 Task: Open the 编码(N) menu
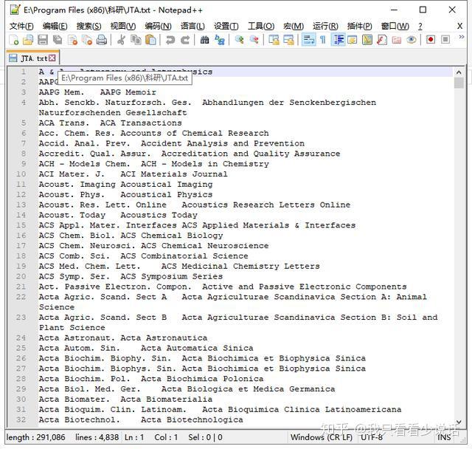[x=158, y=27]
